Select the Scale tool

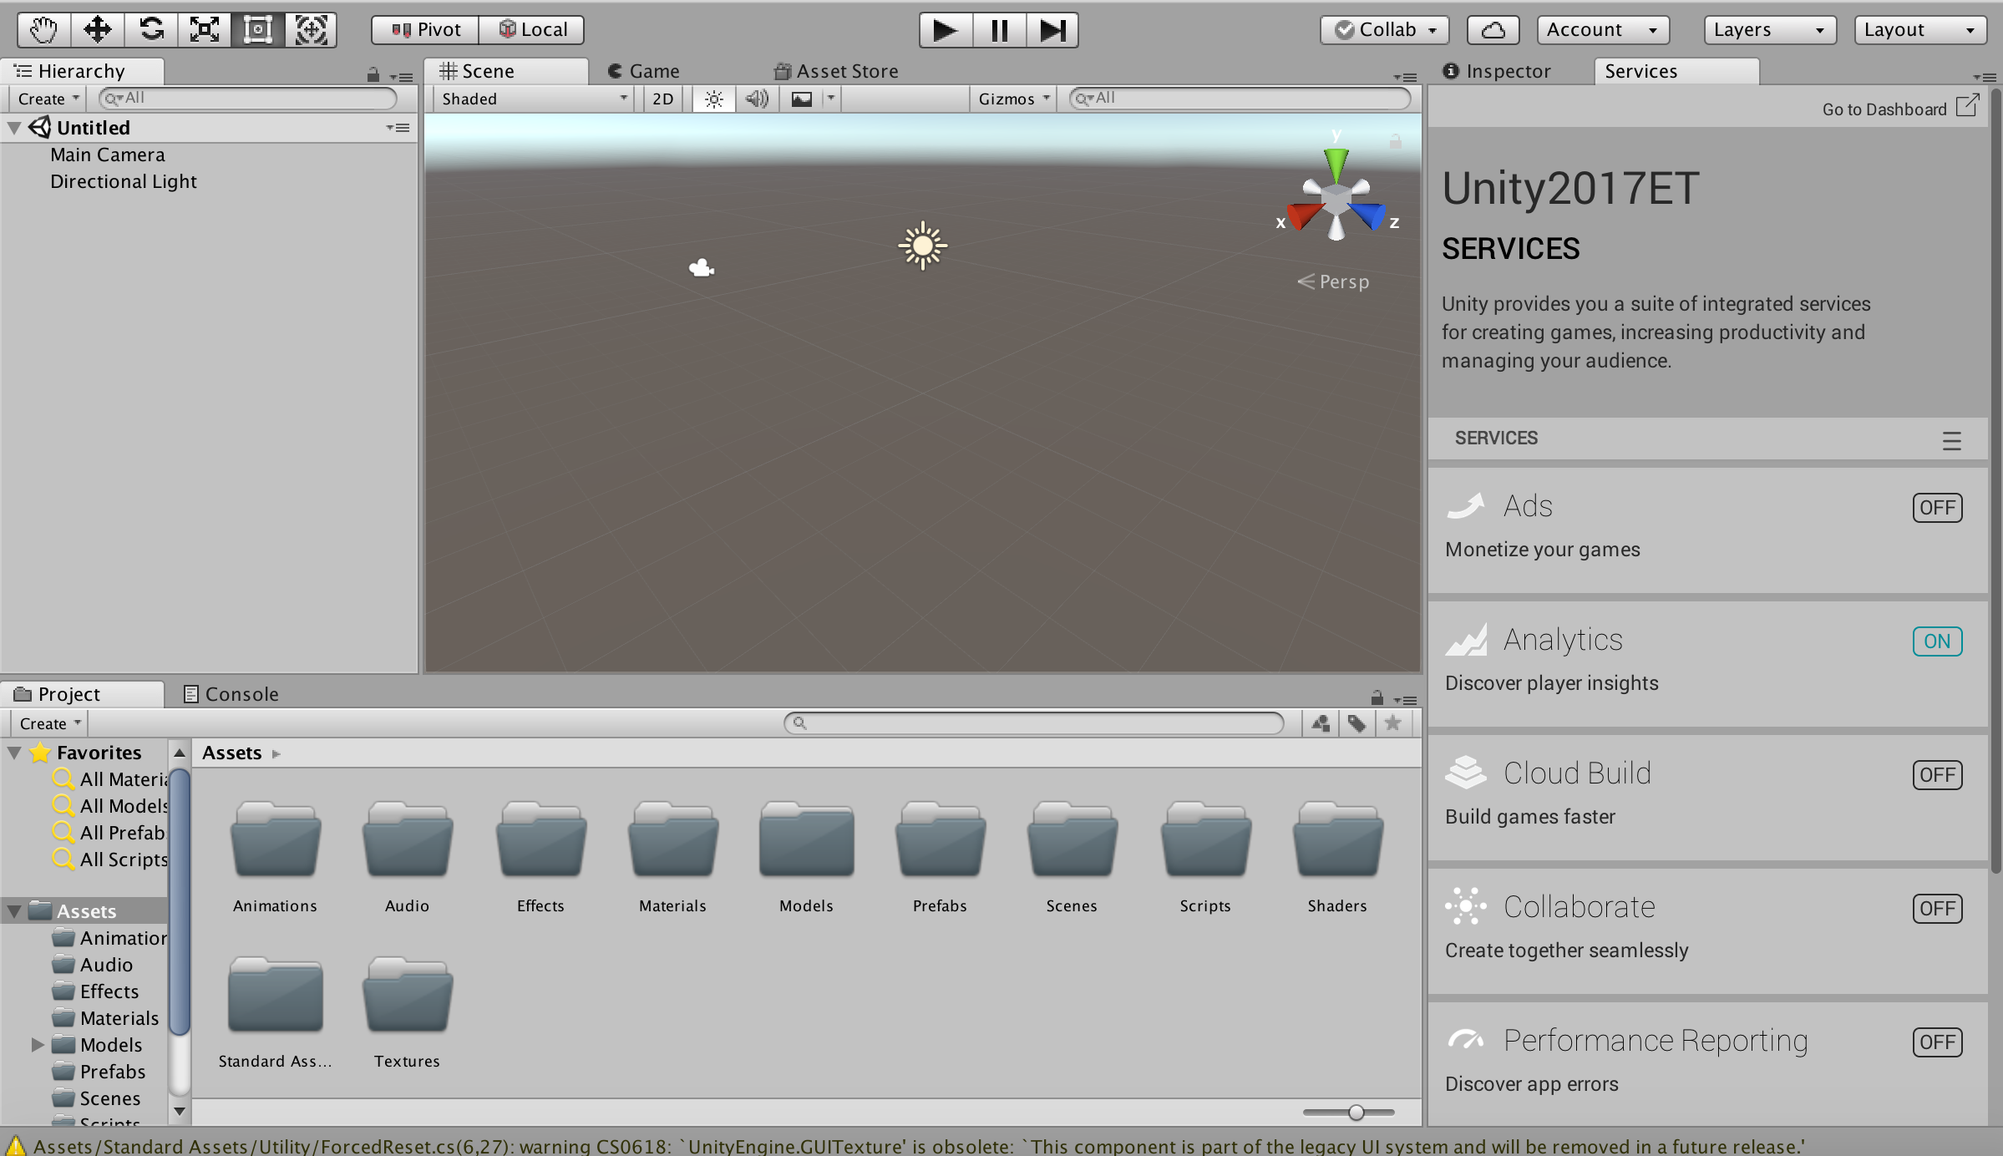(204, 30)
